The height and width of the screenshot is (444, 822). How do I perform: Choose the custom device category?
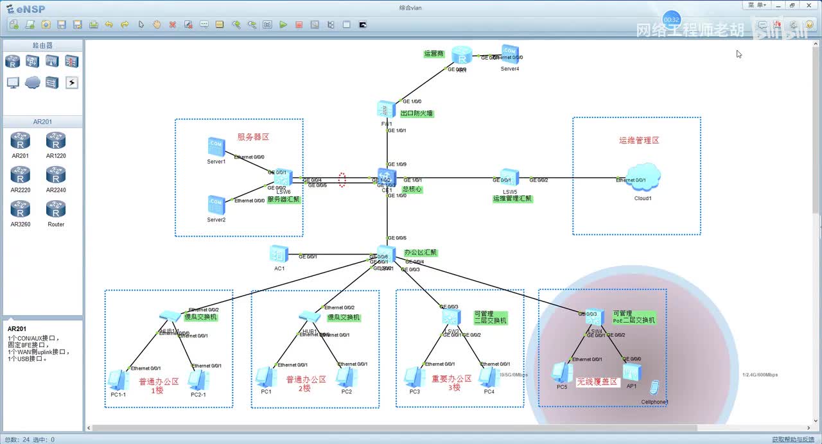52,83
